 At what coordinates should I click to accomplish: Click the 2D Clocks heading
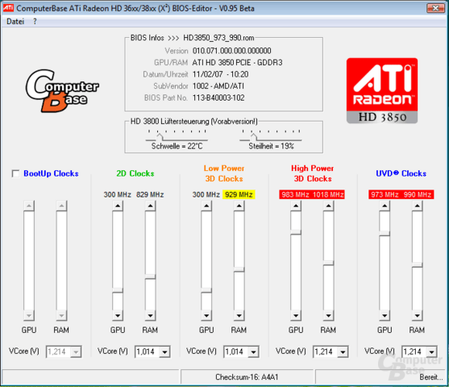click(135, 173)
